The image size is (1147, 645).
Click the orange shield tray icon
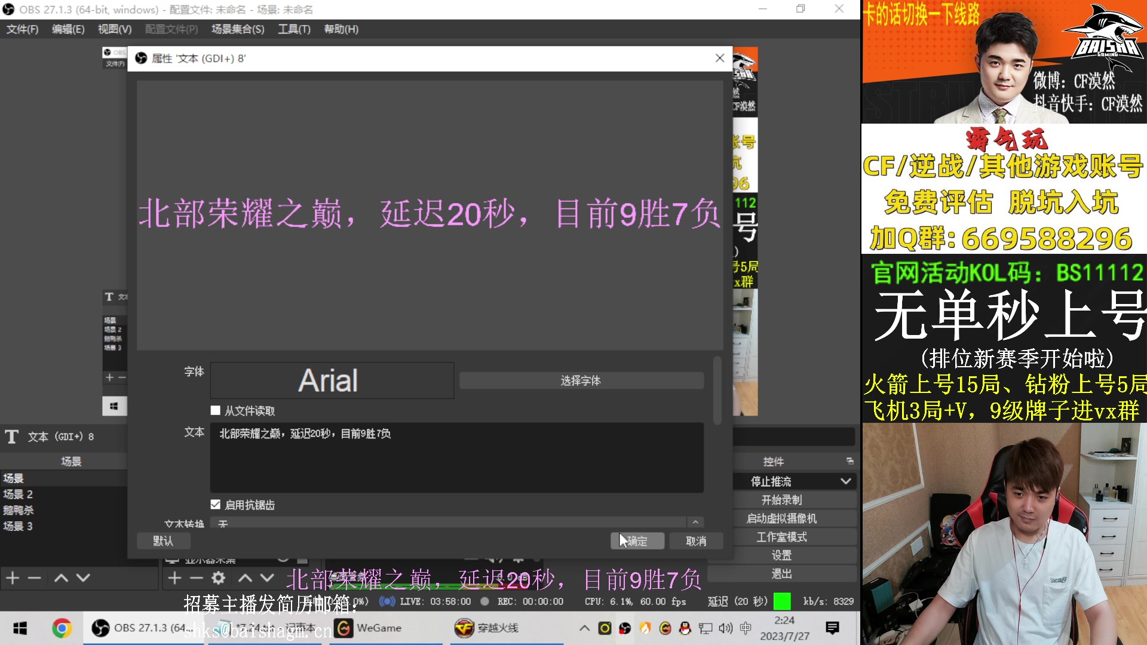click(x=645, y=628)
